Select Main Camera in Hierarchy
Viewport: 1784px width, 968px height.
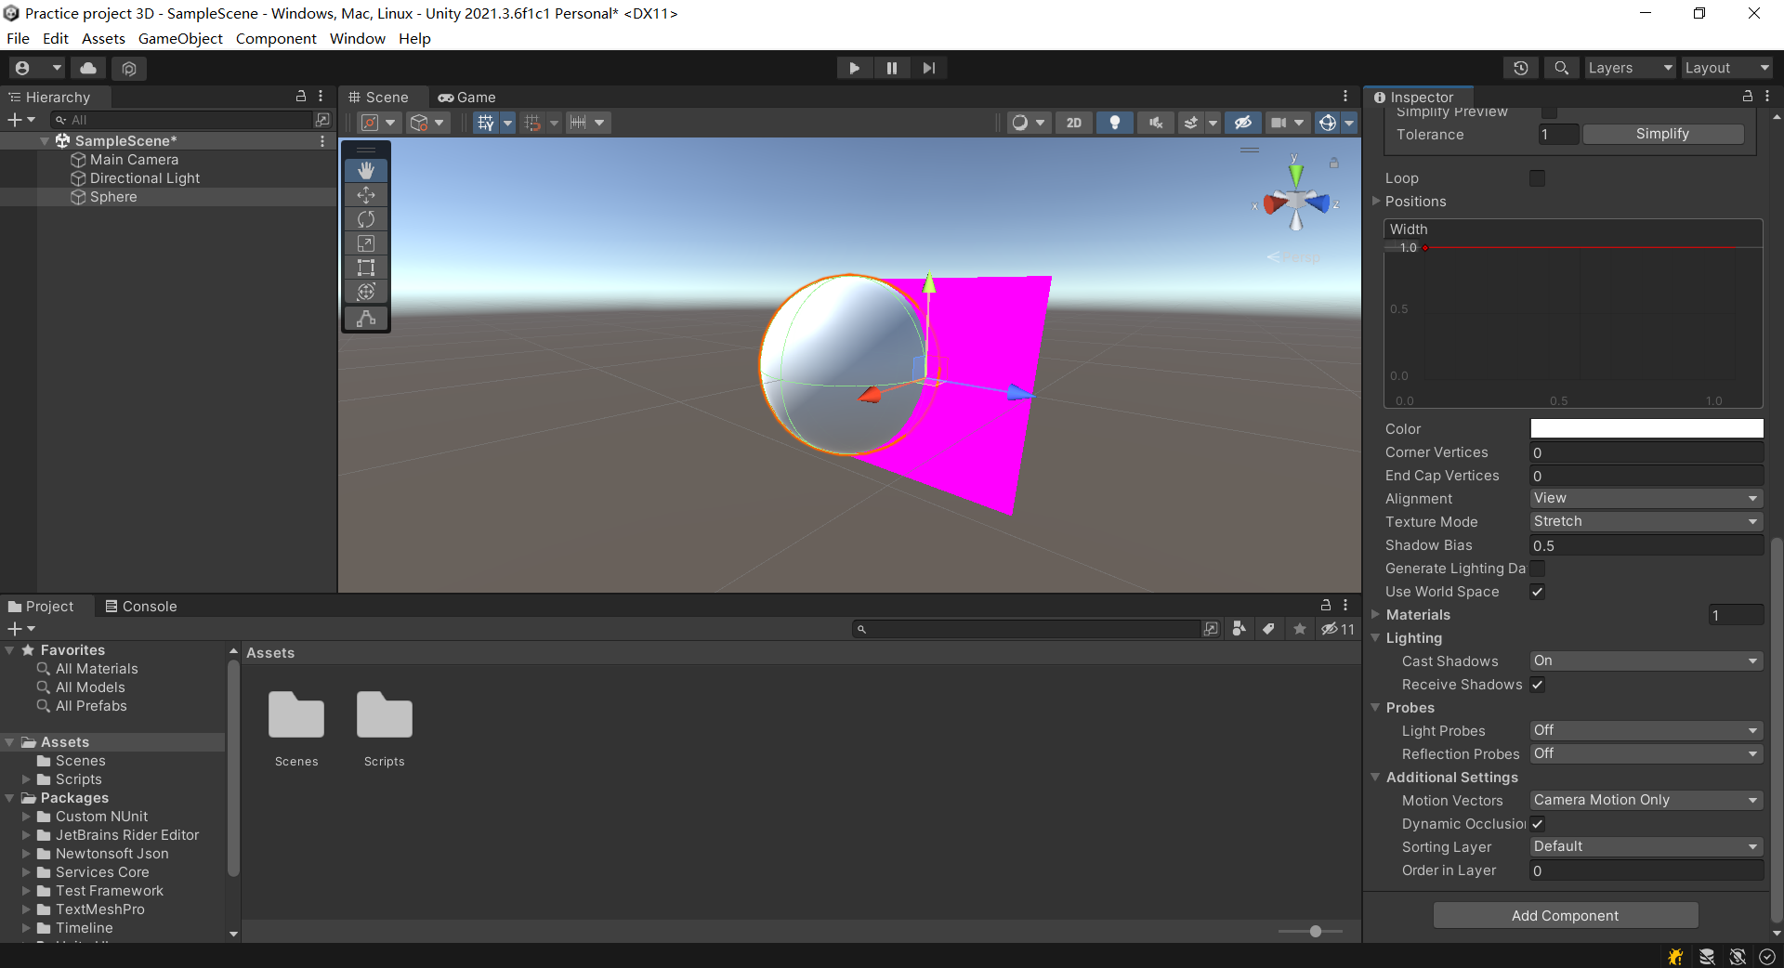(134, 160)
